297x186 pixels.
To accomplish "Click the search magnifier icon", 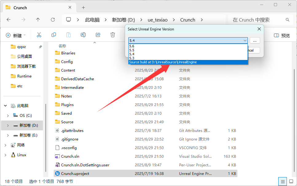I will click(287, 20).
